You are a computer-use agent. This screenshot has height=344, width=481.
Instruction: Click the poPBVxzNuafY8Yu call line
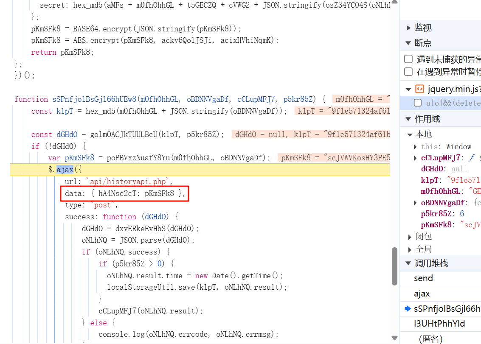[159, 158]
